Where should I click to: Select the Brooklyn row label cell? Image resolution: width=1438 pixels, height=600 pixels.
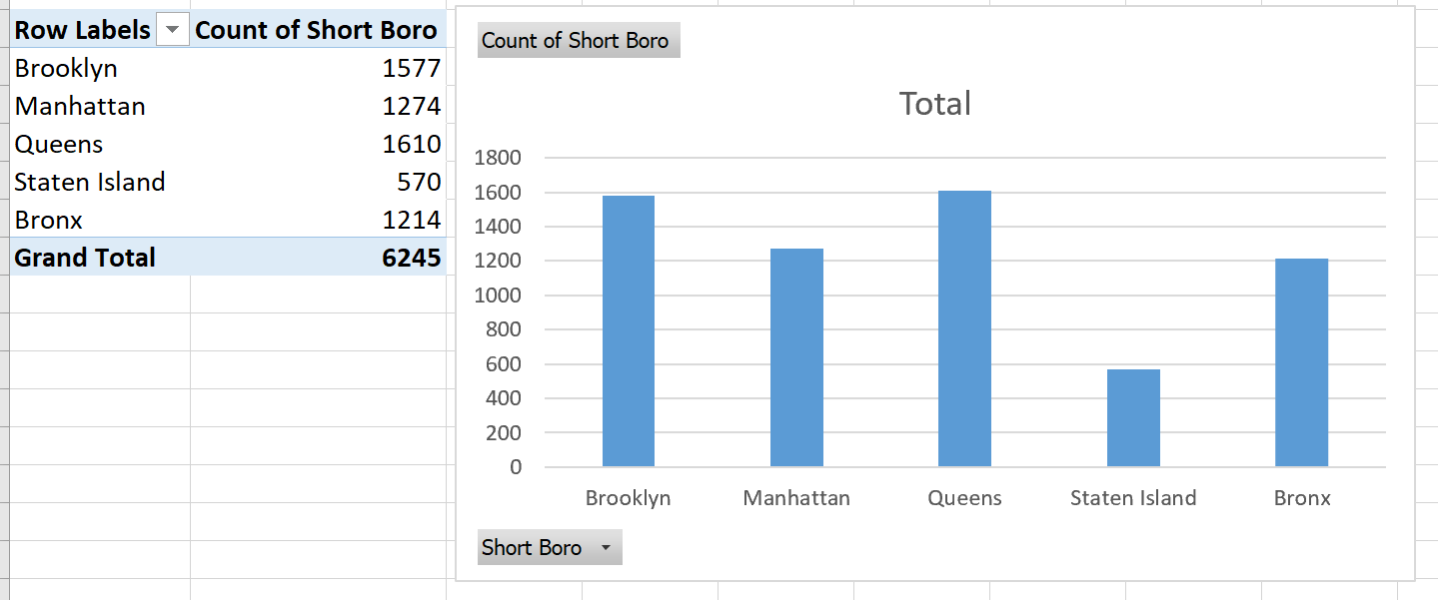100,69
